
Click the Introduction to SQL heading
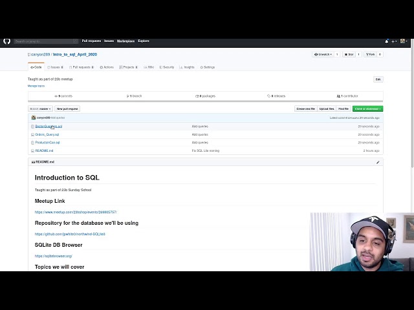pyautogui.click(x=67, y=178)
